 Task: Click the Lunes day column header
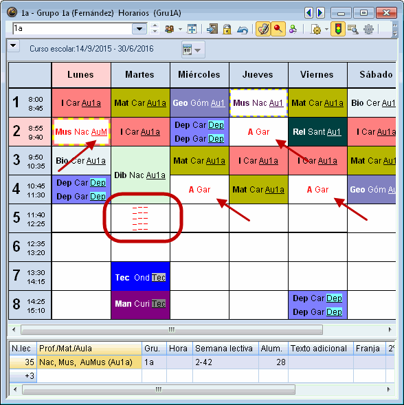coord(81,75)
